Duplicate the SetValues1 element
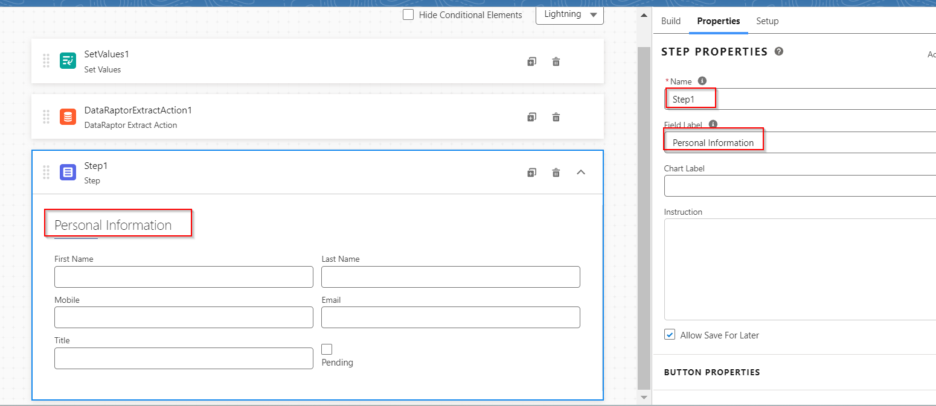The width and height of the screenshot is (936, 406). tap(531, 61)
